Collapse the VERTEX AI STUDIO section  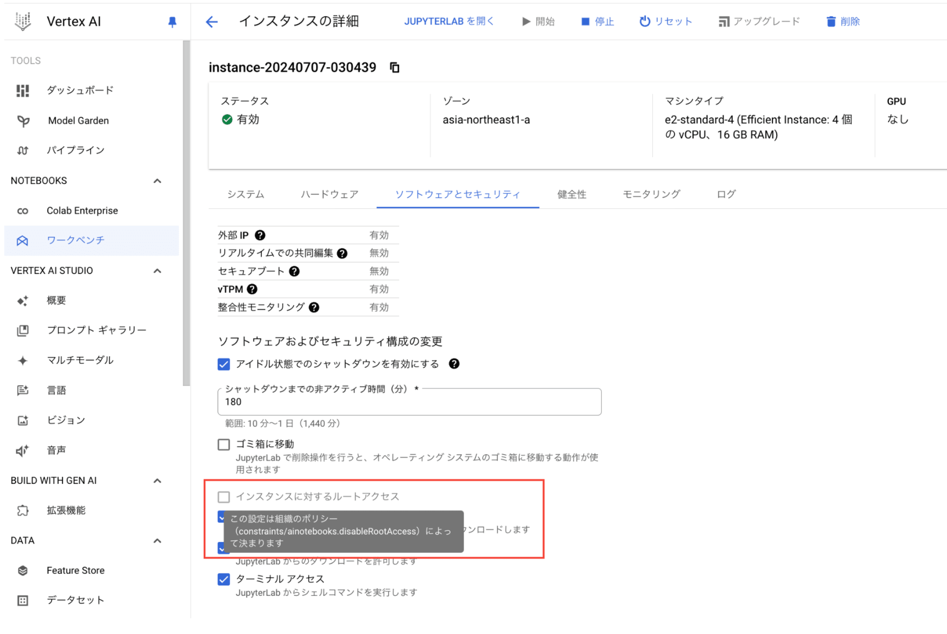pyautogui.click(x=158, y=271)
